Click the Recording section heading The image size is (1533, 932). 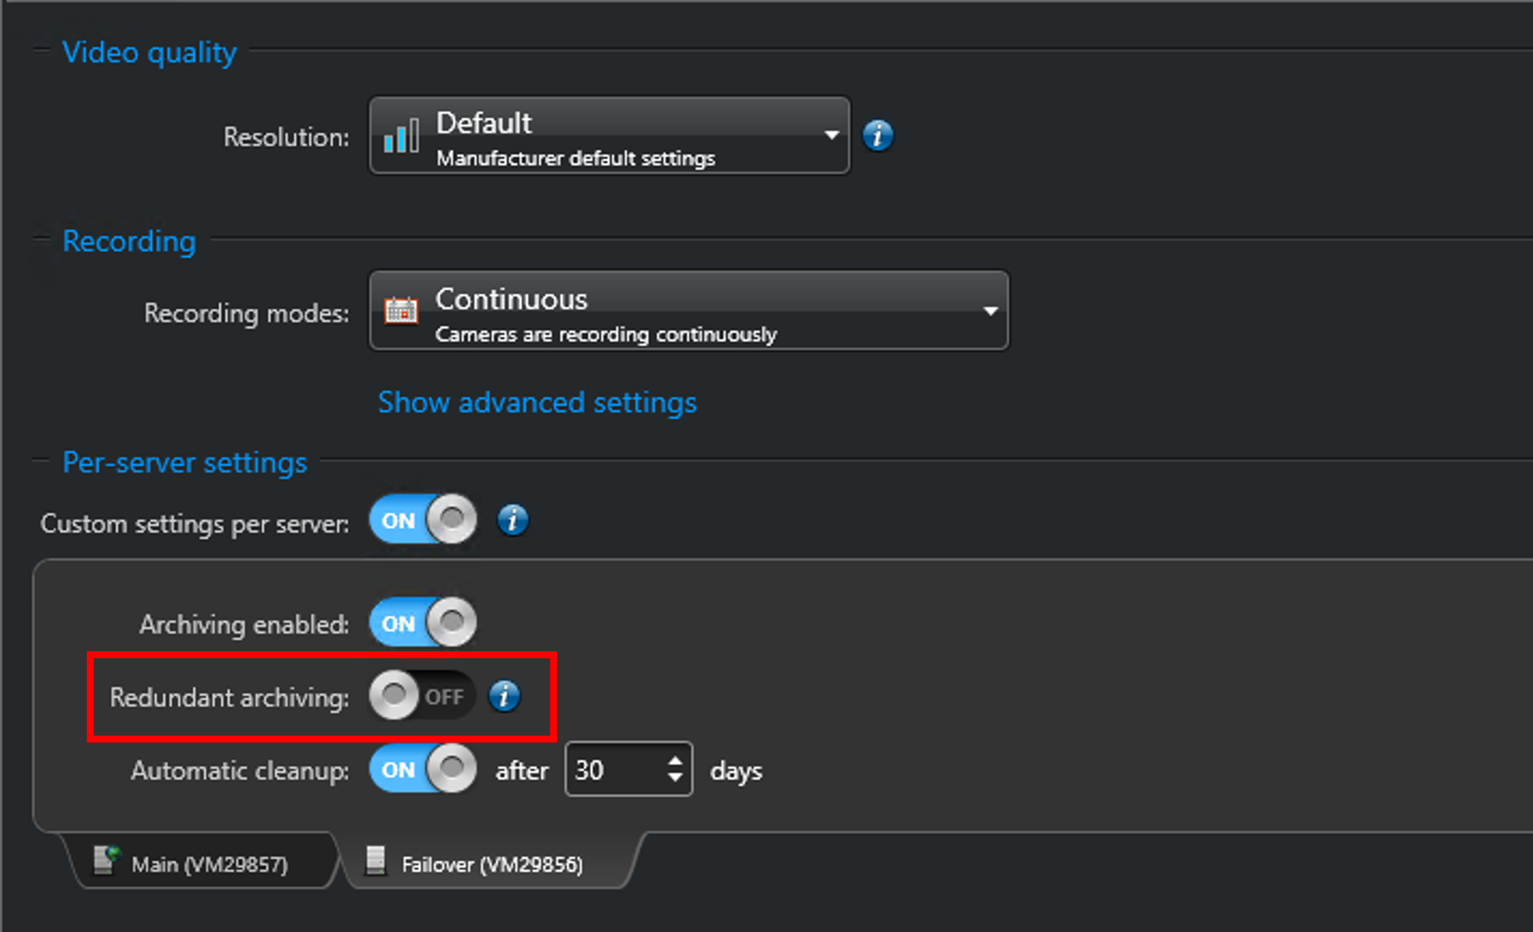pos(129,241)
